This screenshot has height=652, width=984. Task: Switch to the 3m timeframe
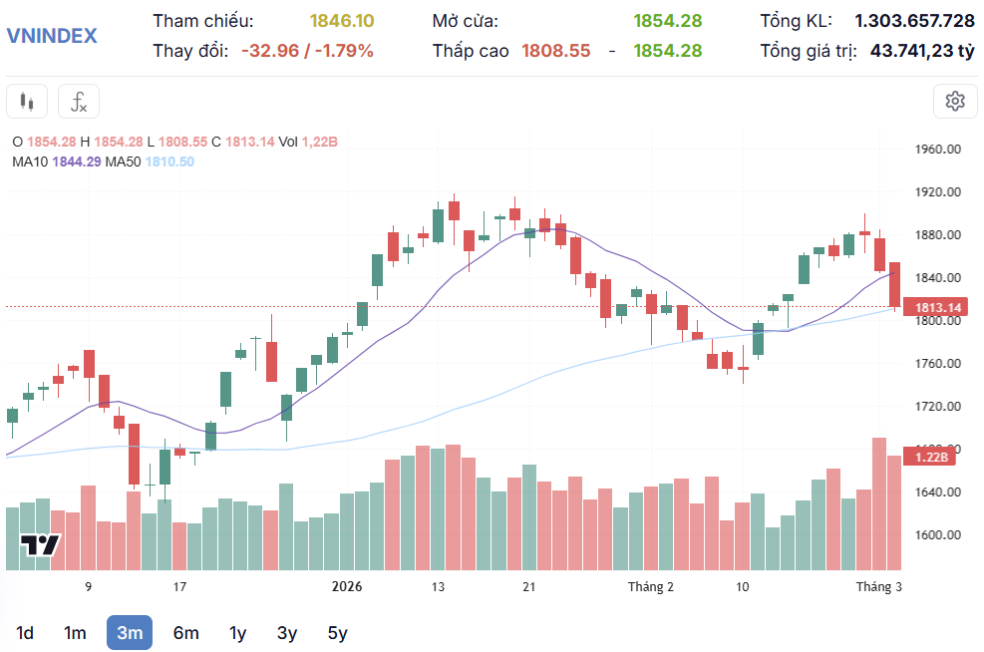[x=130, y=632]
